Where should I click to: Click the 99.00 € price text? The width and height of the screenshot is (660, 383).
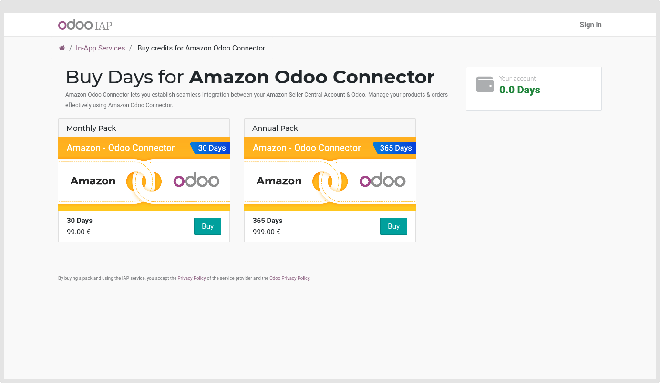click(x=79, y=232)
